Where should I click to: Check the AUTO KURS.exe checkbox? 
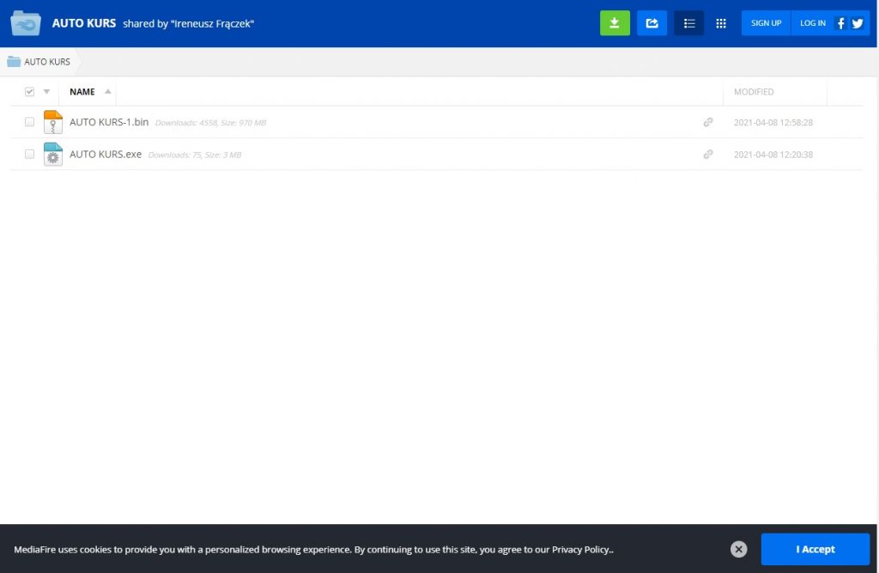[x=30, y=155]
